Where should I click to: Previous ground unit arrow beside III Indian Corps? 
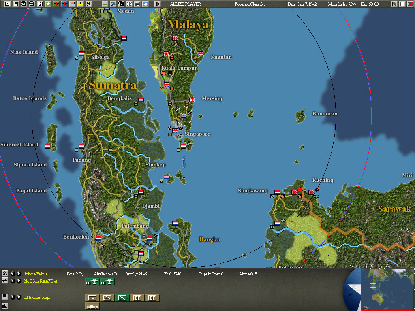coord(13,297)
